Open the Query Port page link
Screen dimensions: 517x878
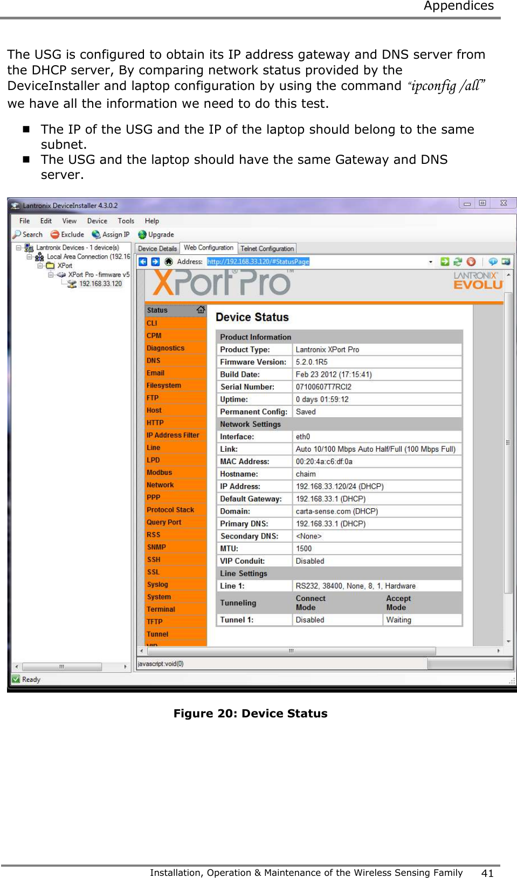pyautogui.click(x=164, y=522)
